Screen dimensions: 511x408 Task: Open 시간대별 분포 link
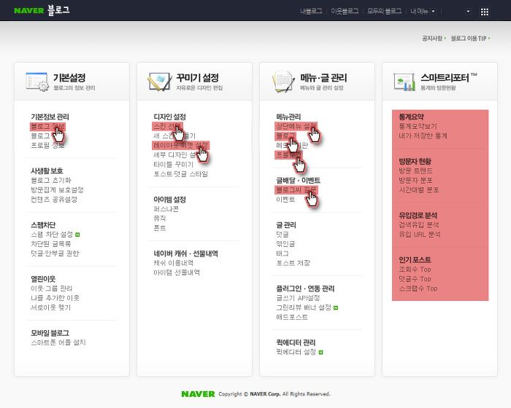pyautogui.click(x=419, y=189)
